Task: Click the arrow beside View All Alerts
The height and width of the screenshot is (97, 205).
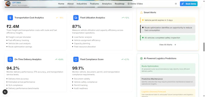Action: (175, 45)
